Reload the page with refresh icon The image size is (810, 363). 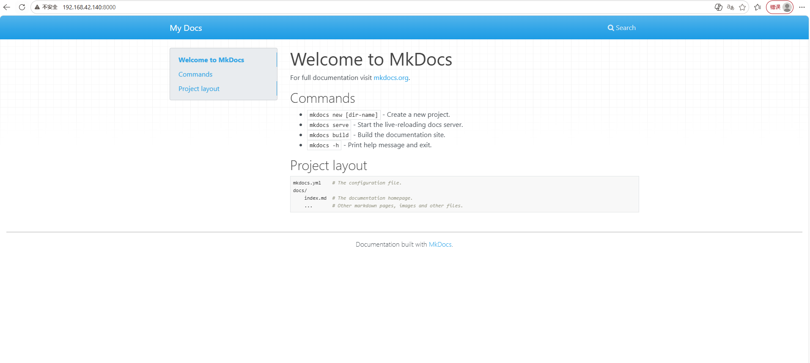coord(22,7)
